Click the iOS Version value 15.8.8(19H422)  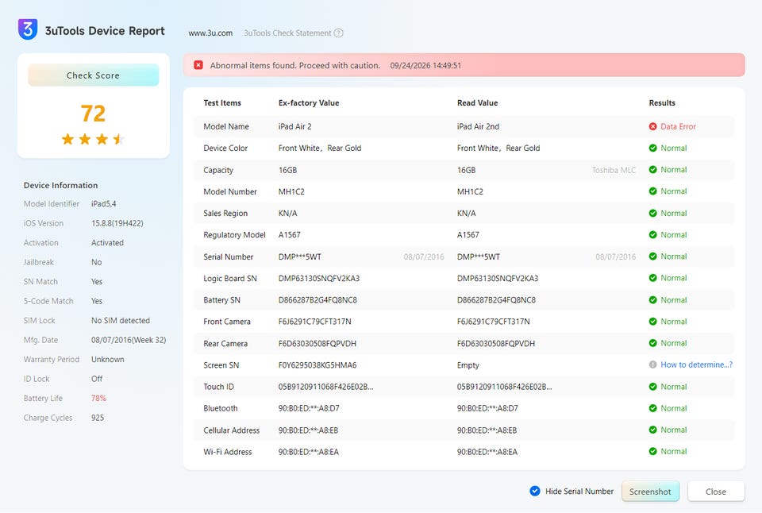[x=117, y=223]
